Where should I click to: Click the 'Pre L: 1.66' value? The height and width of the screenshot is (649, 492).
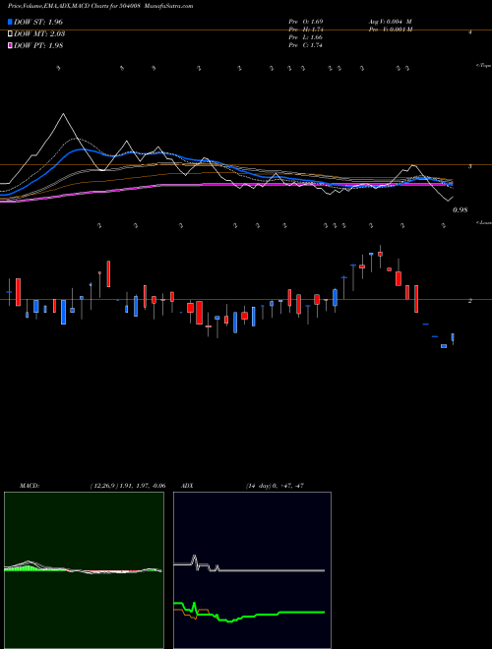pyautogui.click(x=306, y=37)
